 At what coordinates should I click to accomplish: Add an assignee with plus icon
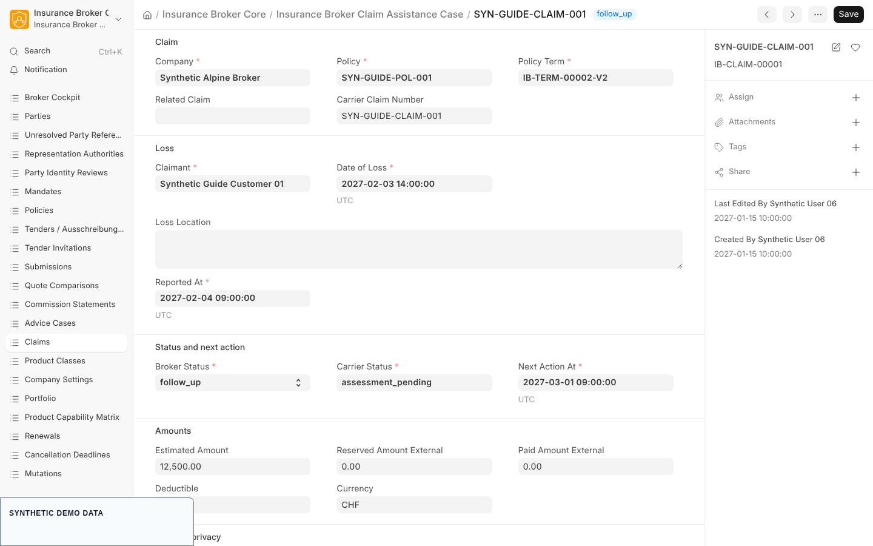coord(856,98)
